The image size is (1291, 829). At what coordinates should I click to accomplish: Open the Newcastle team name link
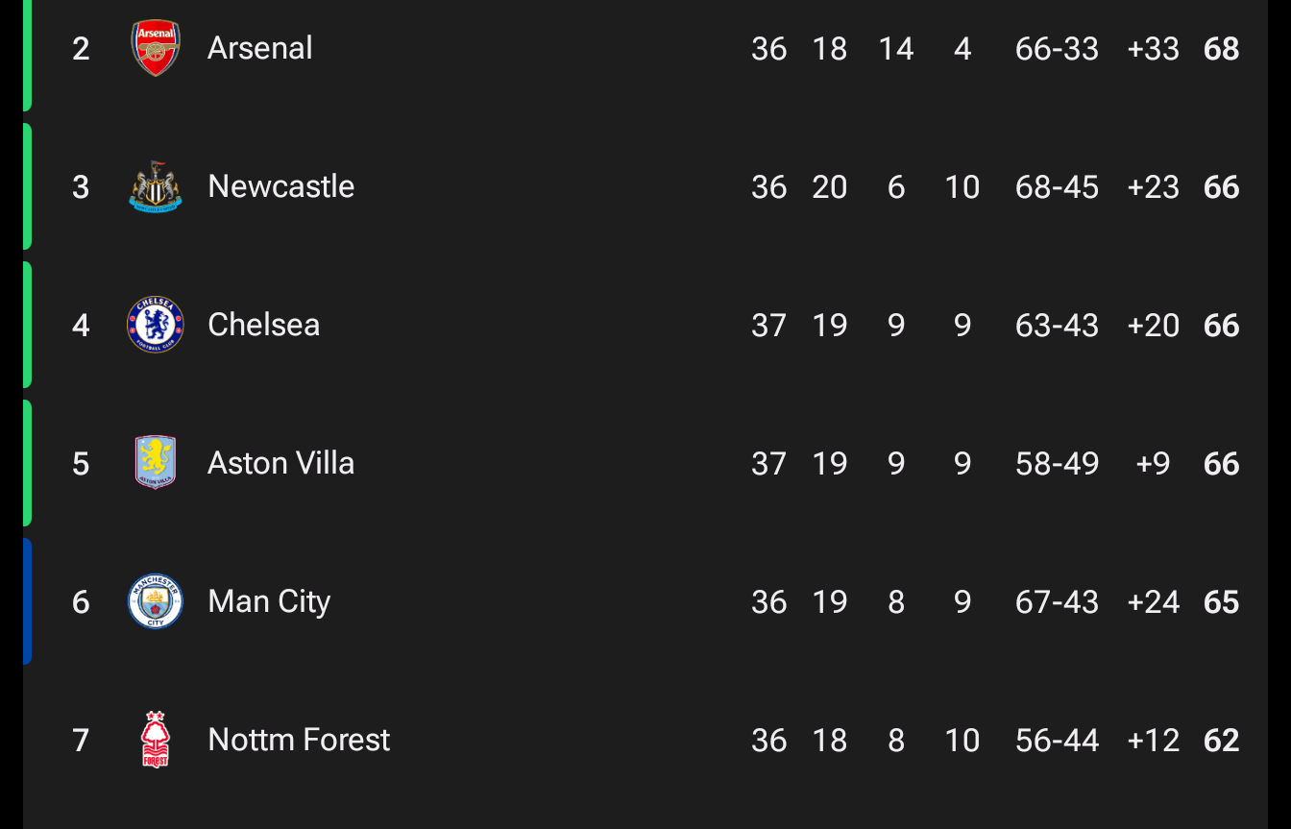coord(280,186)
